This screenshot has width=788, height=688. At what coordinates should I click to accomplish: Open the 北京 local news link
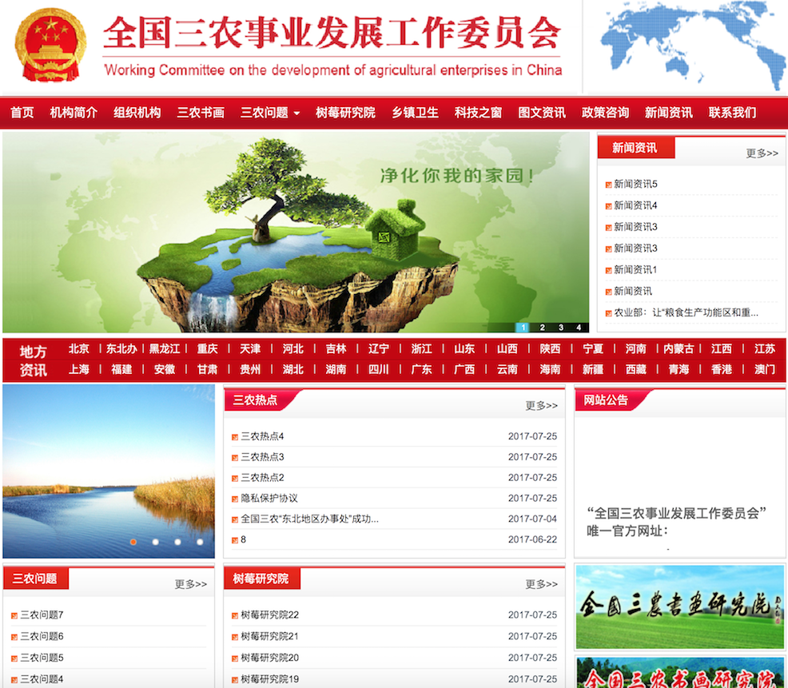(x=78, y=349)
